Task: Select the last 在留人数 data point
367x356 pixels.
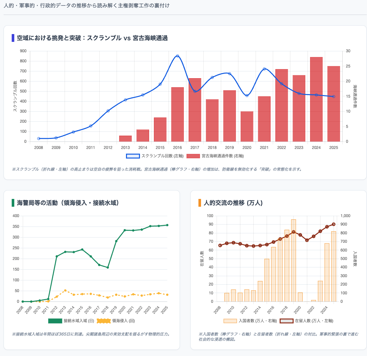Action: [334, 224]
